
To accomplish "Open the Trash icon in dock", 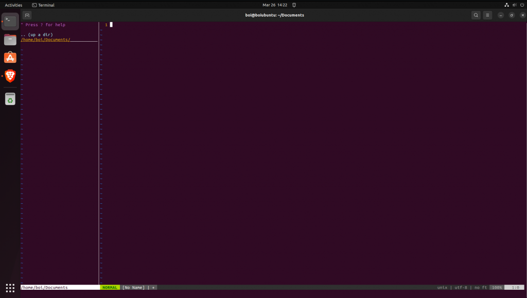I will (10, 99).
